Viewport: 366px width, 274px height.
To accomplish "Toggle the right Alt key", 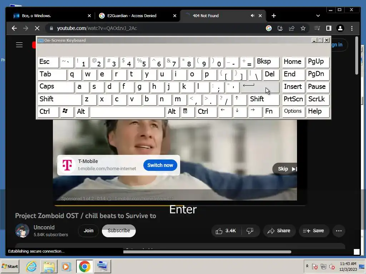I will click(x=173, y=112).
